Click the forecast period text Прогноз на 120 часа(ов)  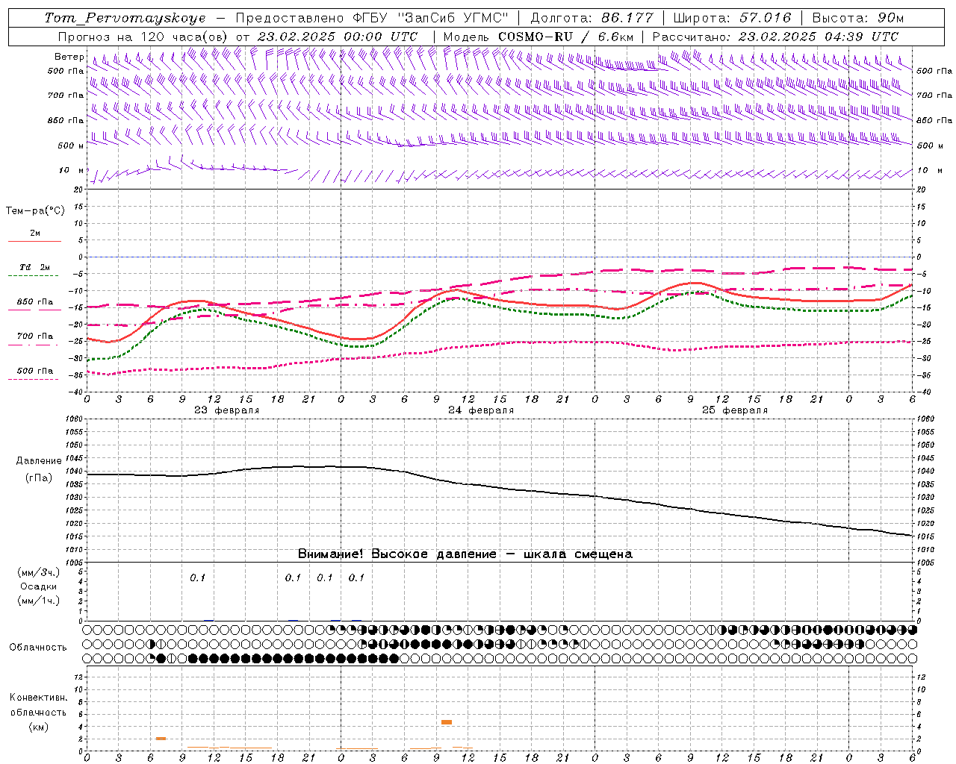(x=143, y=37)
